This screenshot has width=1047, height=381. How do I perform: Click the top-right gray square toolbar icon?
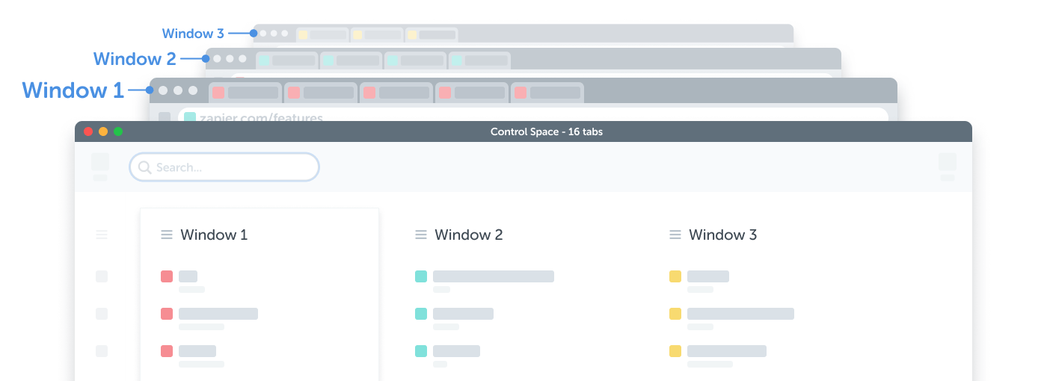[947, 162]
